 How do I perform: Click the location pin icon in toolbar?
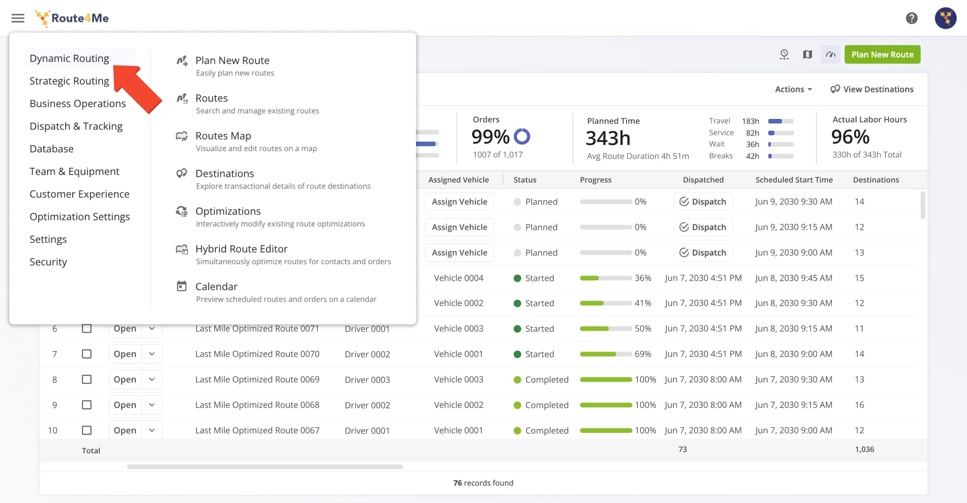coord(784,55)
